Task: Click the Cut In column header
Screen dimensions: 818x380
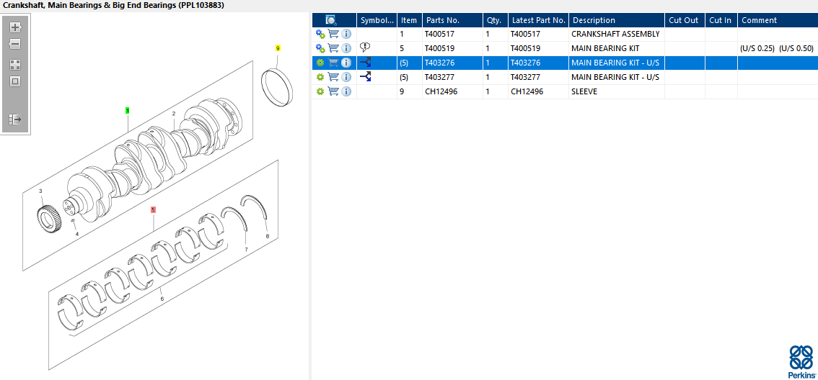Action: pos(721,20)
